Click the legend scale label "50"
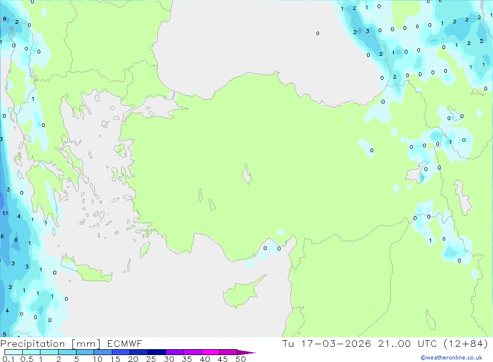This screenshot has width=493, height=362. point(241,359)
